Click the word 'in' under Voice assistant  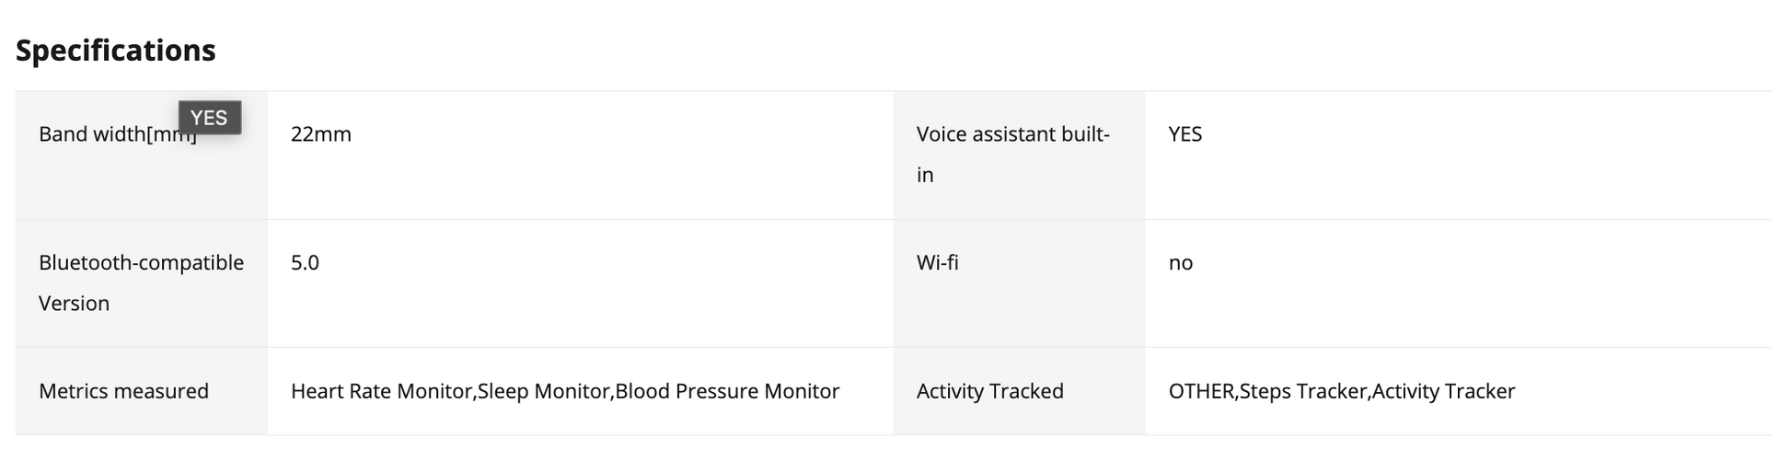tap(925, 175)
